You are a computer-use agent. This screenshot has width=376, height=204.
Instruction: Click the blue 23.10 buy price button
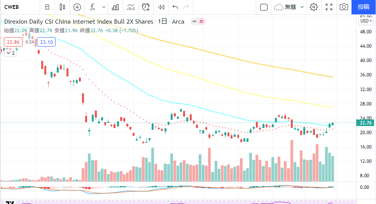tap(46, 42)
